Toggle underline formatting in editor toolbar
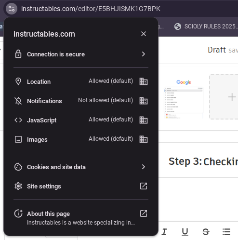 (185, 232)
